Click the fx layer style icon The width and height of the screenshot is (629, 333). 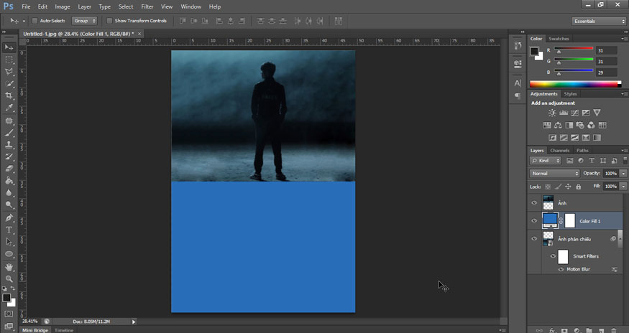(552, 330)
